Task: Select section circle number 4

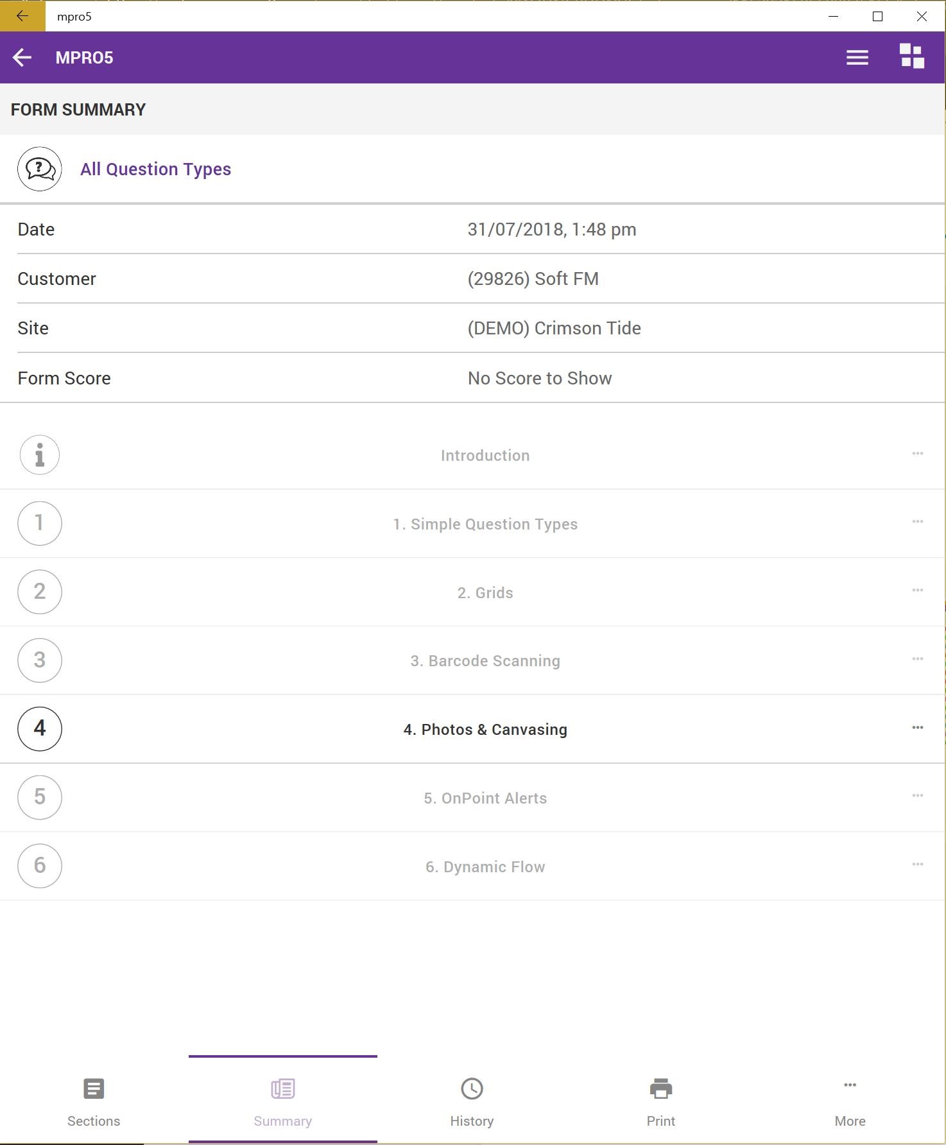Action: [x=40, y=728]
